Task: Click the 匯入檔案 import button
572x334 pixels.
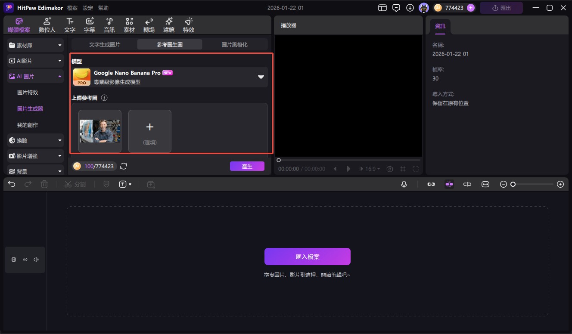Action: click(307, 257)
